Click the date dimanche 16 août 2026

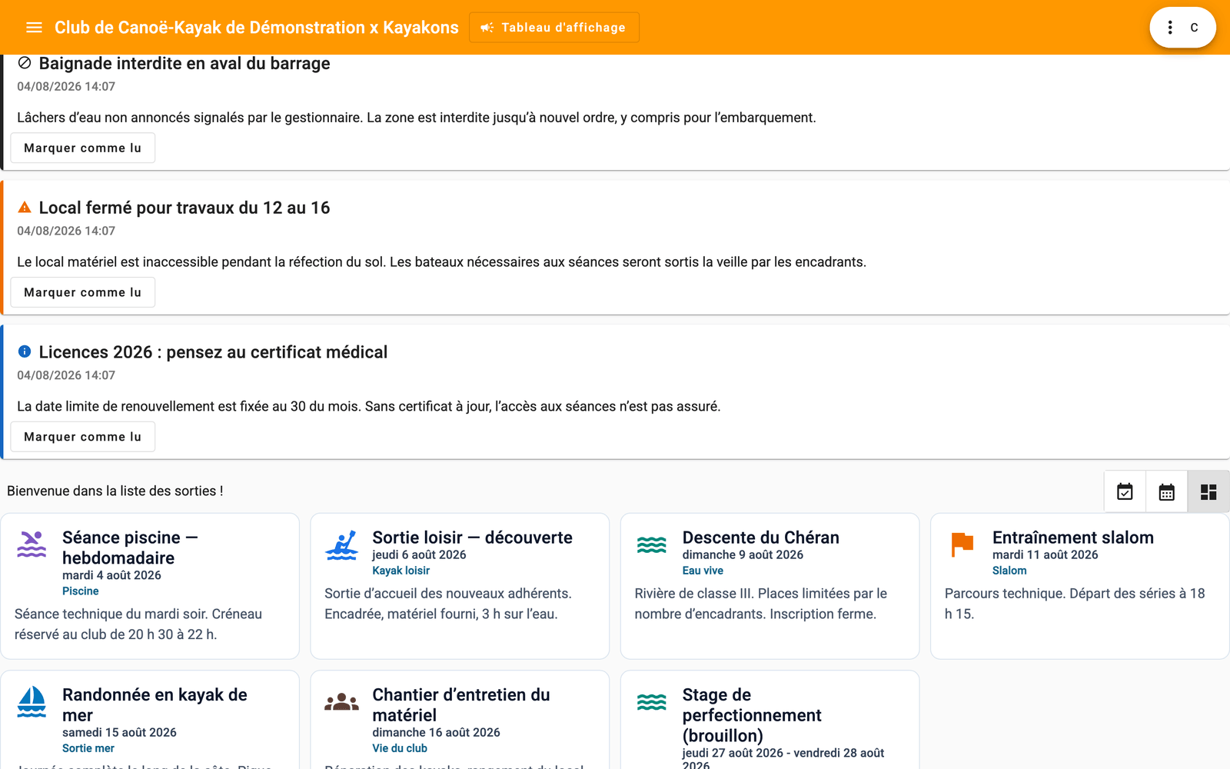[x=436, y=732]
